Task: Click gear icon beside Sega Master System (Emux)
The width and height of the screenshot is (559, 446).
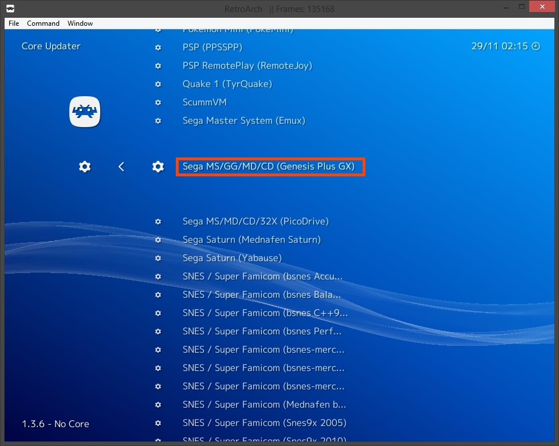Action: pos(158,121)
